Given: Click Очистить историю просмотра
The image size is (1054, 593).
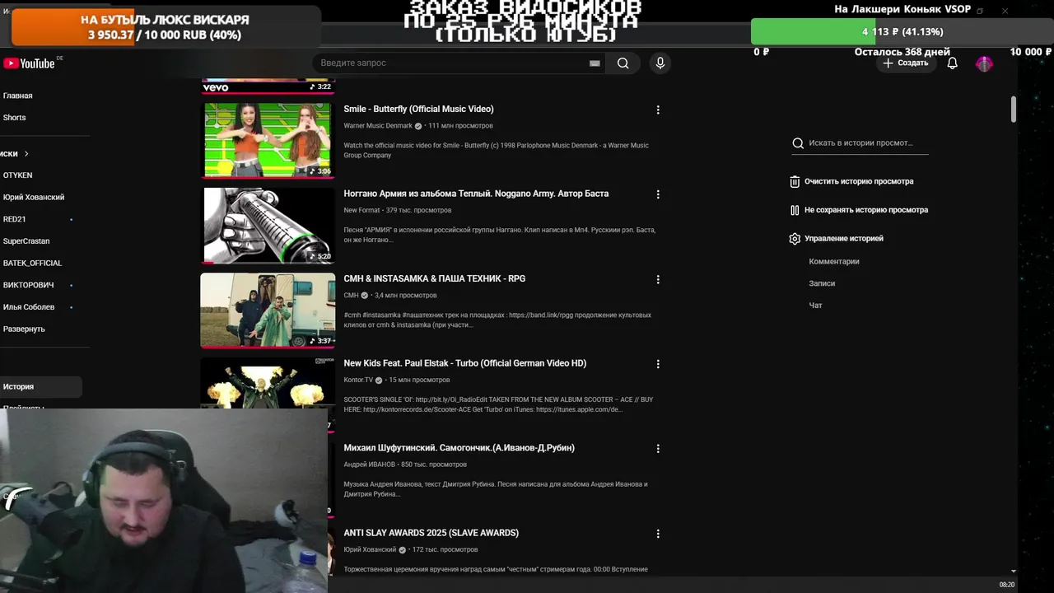Looking at the screenshot, I should coord(859,181).
